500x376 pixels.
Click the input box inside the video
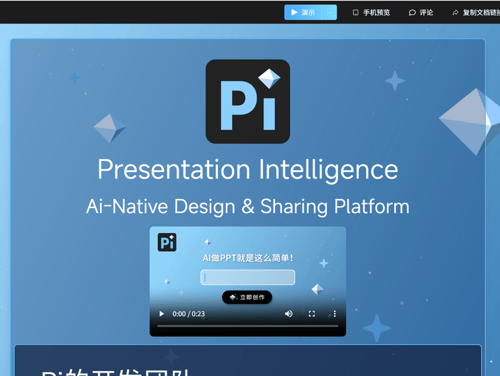point(248,277)
